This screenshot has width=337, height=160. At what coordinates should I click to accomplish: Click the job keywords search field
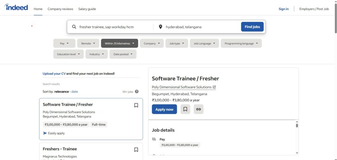tap(114, 27)
